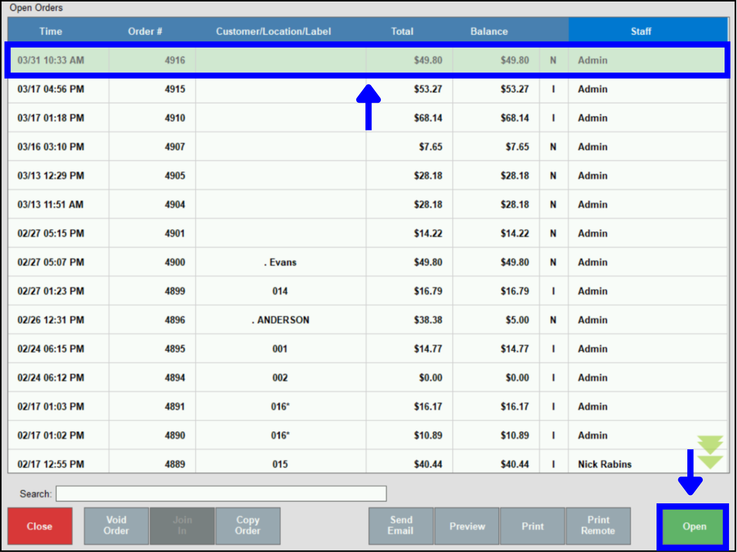Click the green Open button
This screenshot has width=737, height=552.
pyautogui.click(x=693, y=526)
